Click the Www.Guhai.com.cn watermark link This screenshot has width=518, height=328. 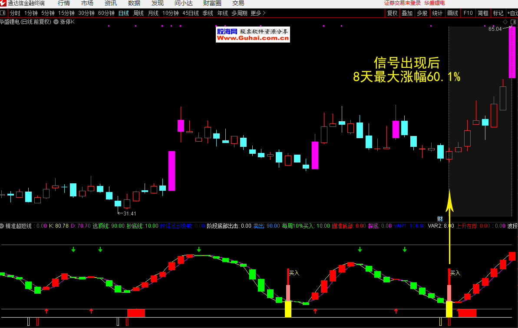(253, 38)
